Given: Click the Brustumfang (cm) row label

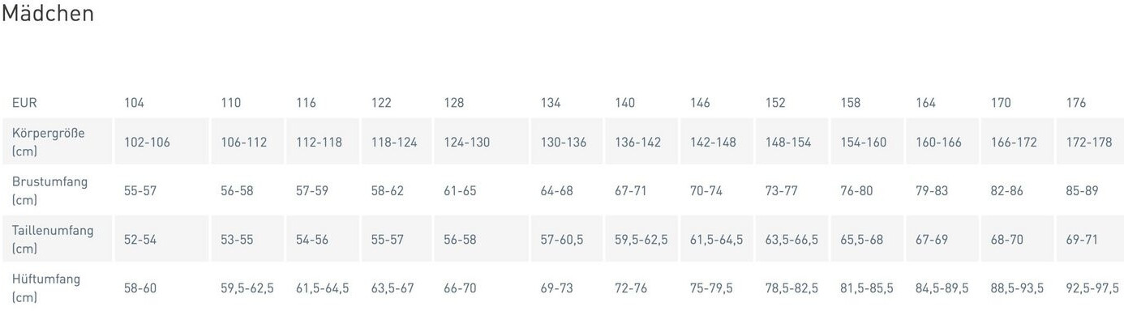Looking at the screenshot, I should (49, 190).
